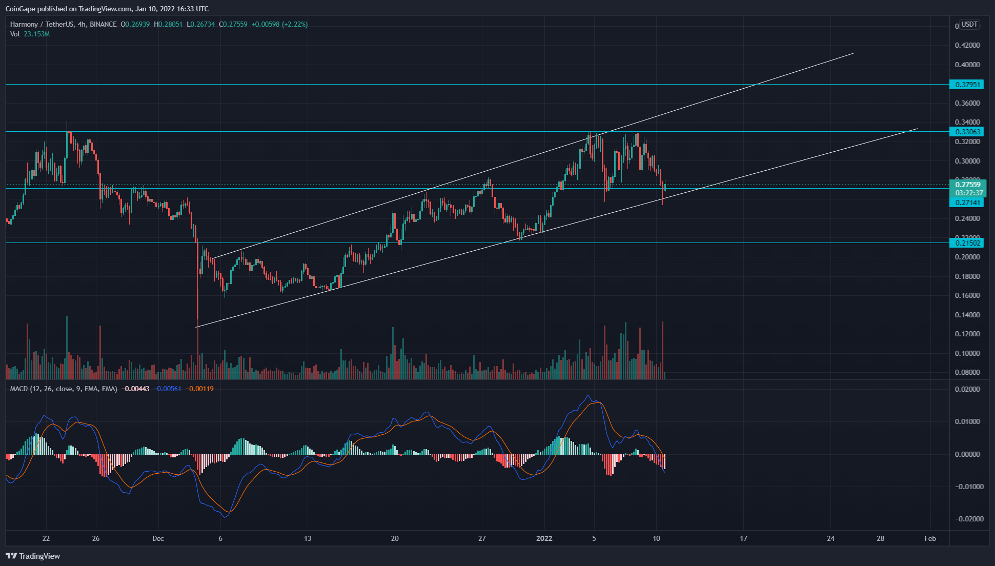Select the 0.37951 price level label
The height and width of the screenshot is (566, 995).
(966, 85)
